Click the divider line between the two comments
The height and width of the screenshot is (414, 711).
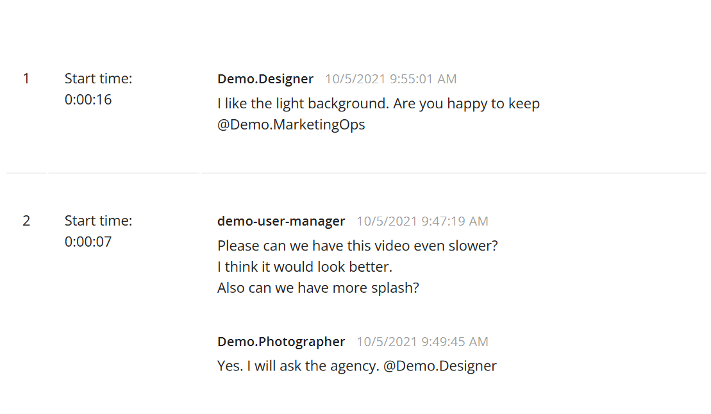click(356, 173)
